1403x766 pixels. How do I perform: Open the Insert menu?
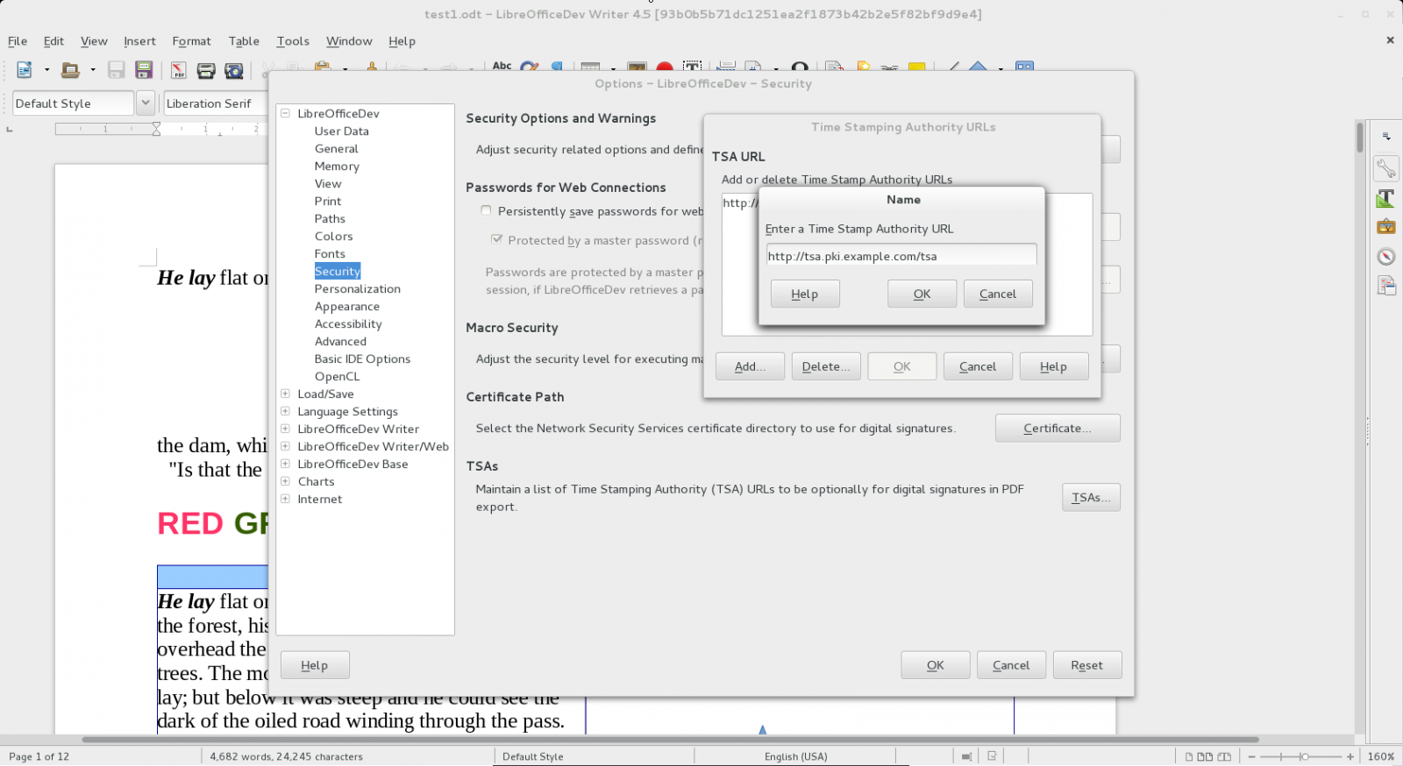[x=139, y=41]
